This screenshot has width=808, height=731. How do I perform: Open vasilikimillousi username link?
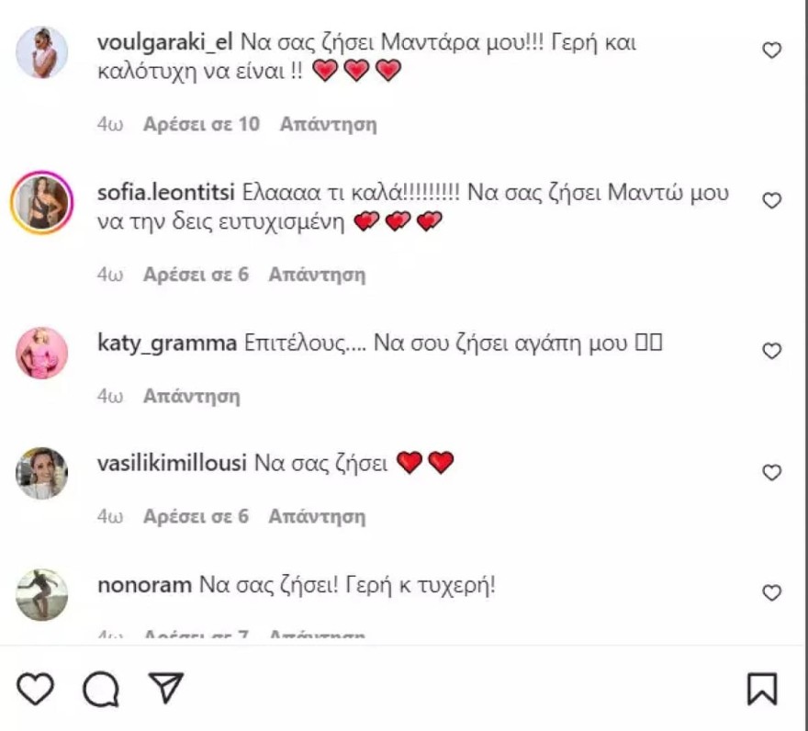coord(172,464)
